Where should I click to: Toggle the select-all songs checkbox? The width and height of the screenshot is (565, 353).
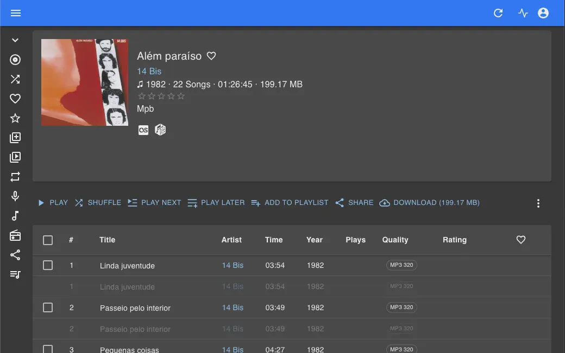coord(48,240)
